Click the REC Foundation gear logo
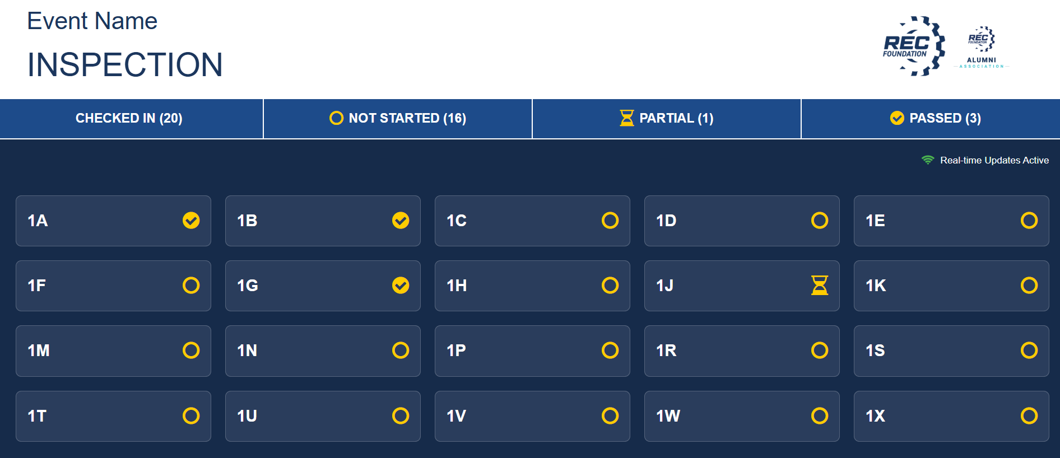 (x=914, y=46)
